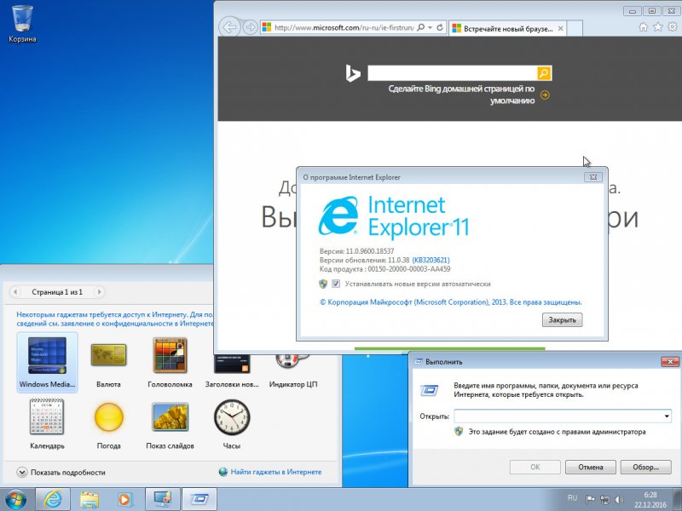
Task: Go to the previous gadget gallery page
Action: click(15, 292)
